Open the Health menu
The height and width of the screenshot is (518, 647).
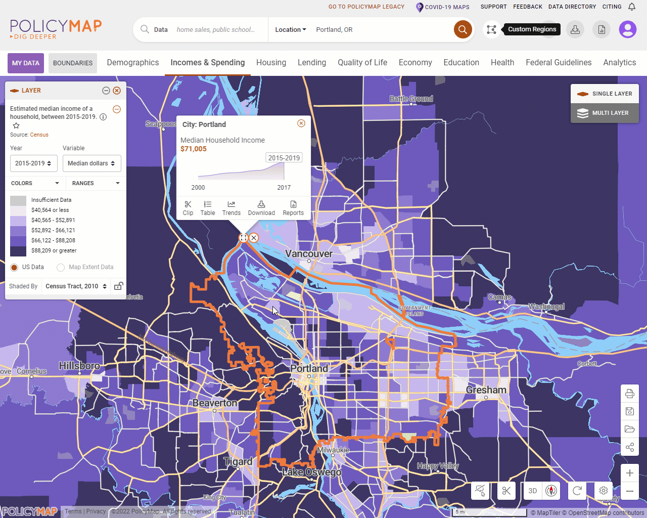pos(502,63)
